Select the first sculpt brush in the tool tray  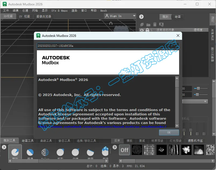[x=15, y=152]
